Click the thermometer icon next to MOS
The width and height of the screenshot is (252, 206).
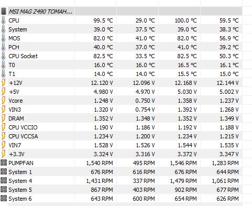pos(3,38)
